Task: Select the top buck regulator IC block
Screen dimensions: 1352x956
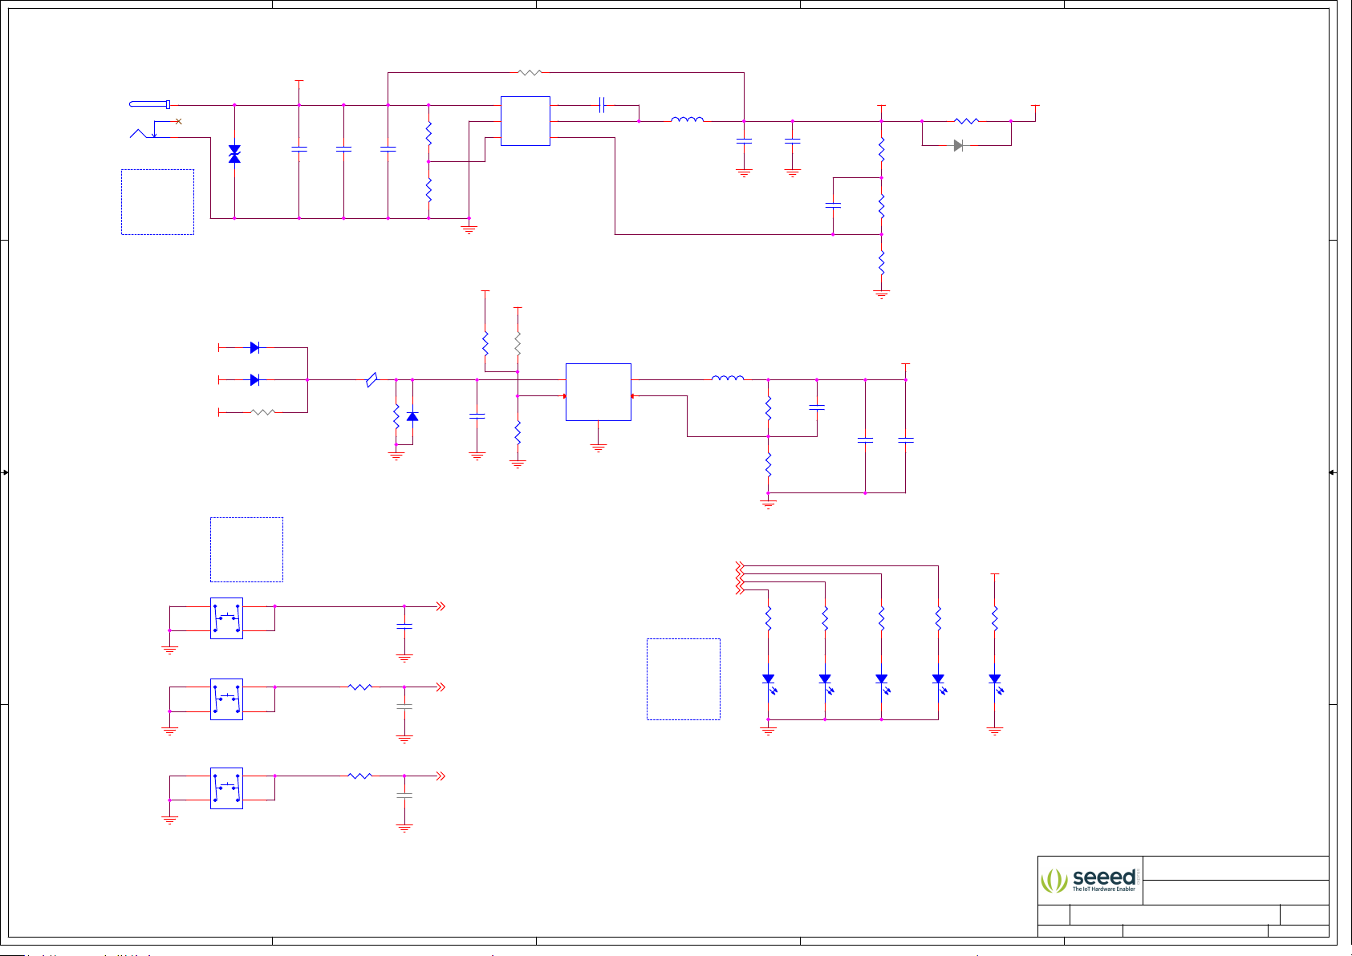Action: [526, 121]
